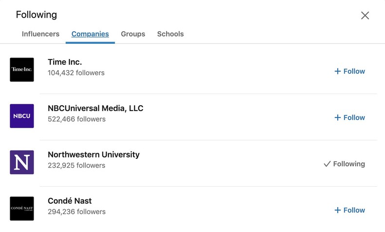The width and height of the screenshot is (385, 232).
Task: Open the Time Inc. company name link
Action: (65, 62)
